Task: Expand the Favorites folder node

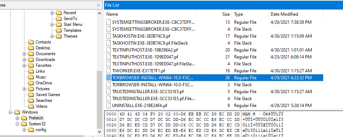Action: 24,65
